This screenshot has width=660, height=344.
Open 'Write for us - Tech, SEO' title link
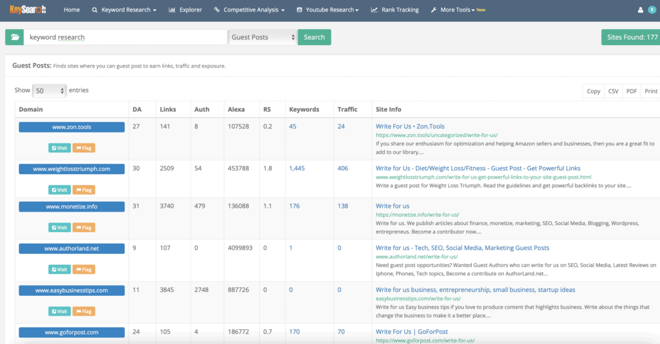point(462,248)
